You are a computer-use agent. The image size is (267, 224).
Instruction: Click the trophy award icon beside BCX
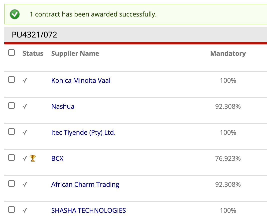[x=32, y=158]
